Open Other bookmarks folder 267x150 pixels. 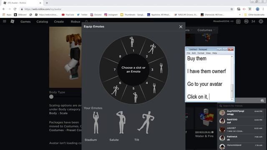pos(254,15)
